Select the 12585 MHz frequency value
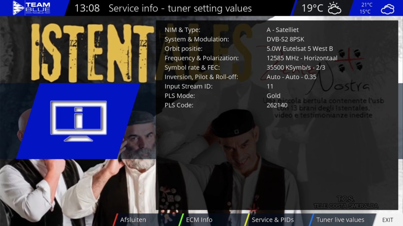 [302, 58]
